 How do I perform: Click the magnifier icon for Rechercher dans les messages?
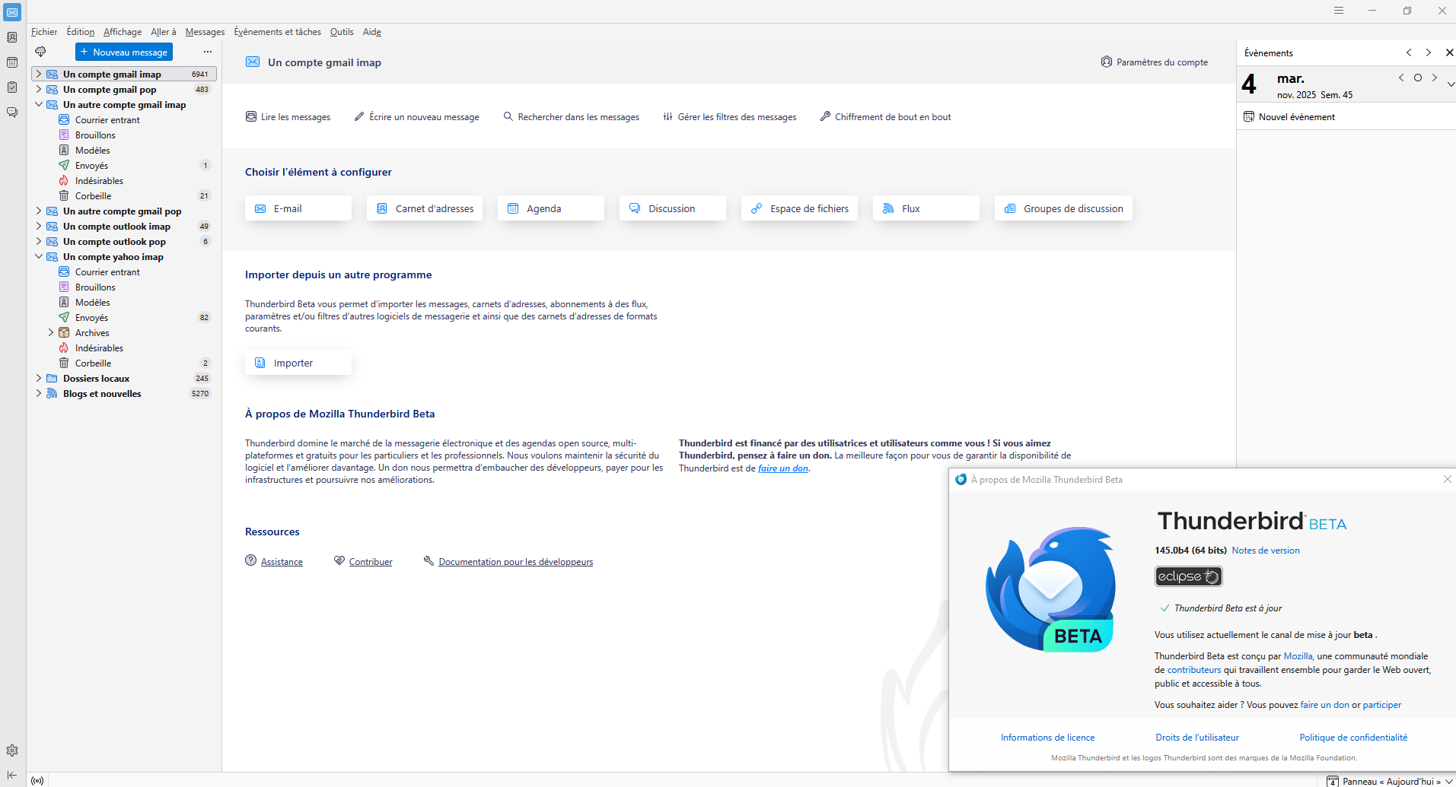(x=508, y=116)
